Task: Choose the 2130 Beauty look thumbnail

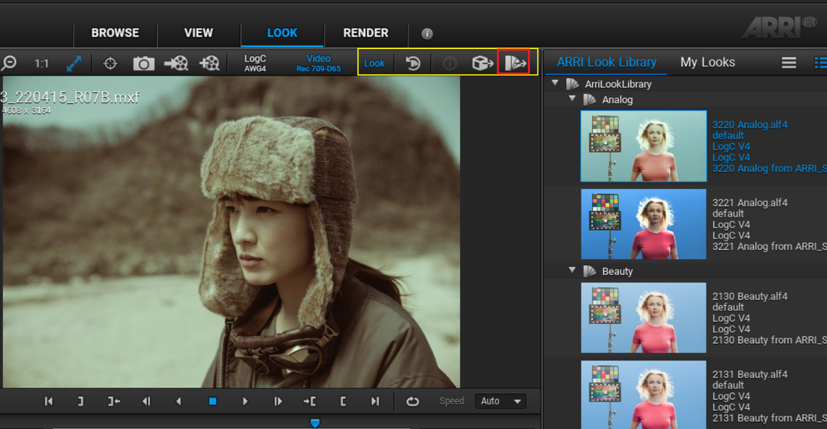Action: (644, 318)
